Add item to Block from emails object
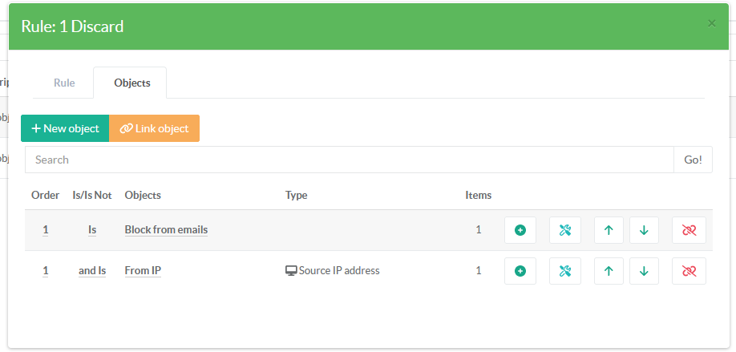Screen dimensions: 736x352 click(x=520, y=230)
